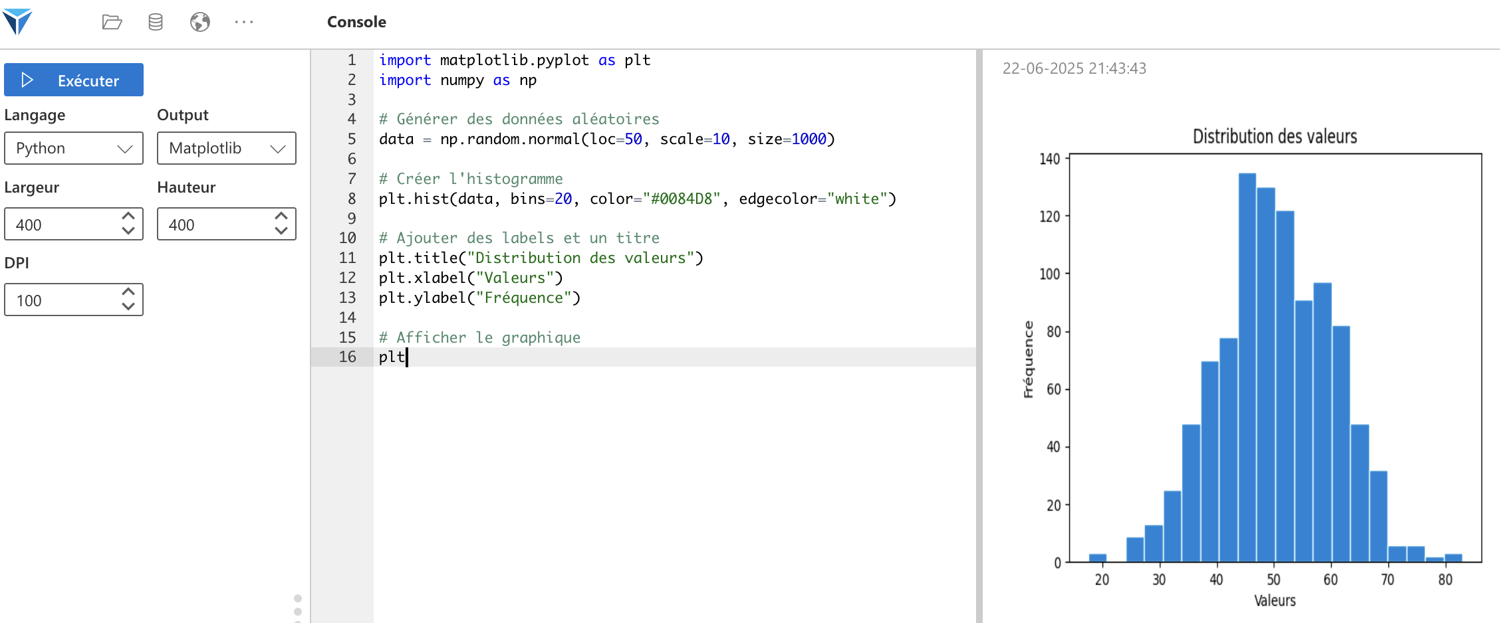Decrease Largeur value with down arrow
This screenshot has width=1500, height=623.
pyautogui.click(x=128, y=231)
